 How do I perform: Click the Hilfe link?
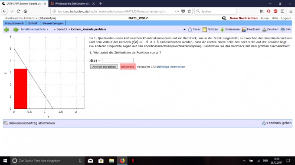(275, 18)
